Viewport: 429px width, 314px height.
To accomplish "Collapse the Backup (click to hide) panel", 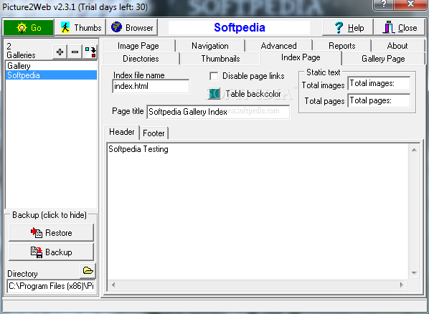I will [49, 215].
